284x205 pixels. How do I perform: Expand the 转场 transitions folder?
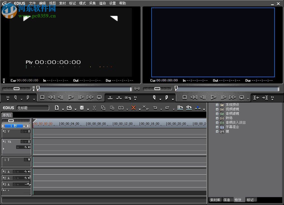tap(217, 118)
